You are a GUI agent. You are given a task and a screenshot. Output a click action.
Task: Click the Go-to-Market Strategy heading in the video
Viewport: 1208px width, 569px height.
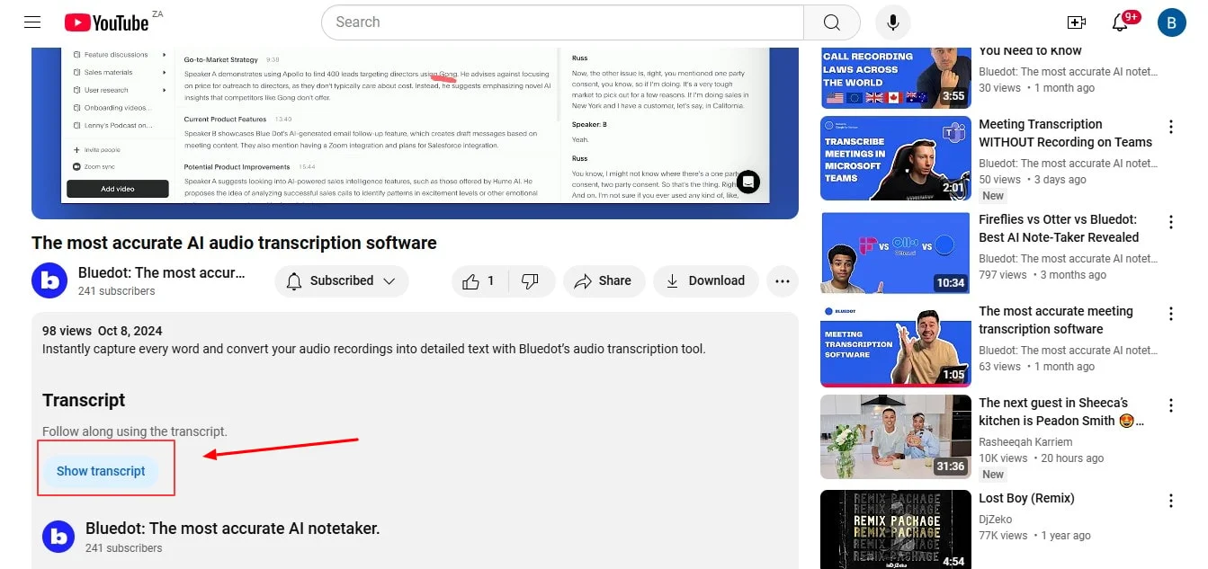pos(221,60)
